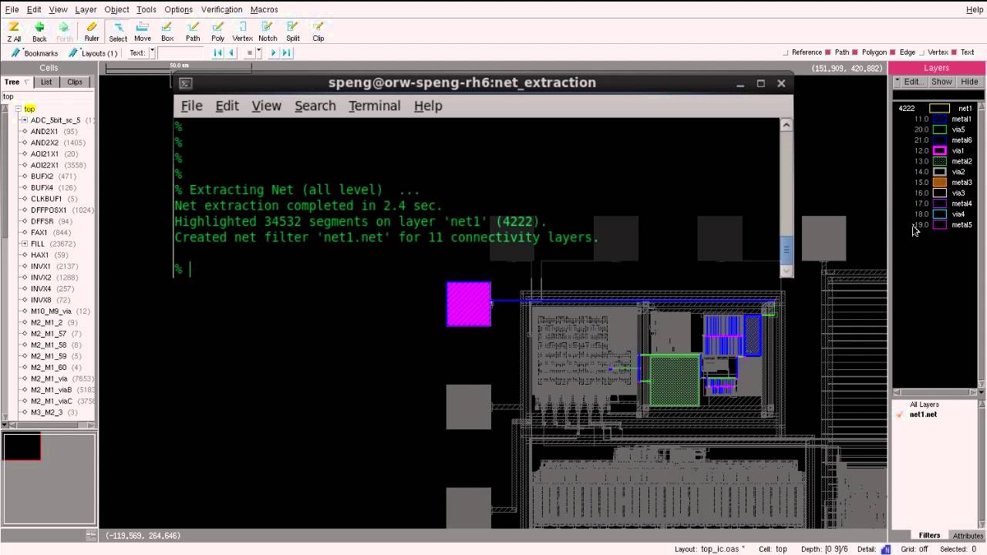Click the Layers Show button
Image resolution: width=987 pixels, height=555 pixels.
(942, 82)
